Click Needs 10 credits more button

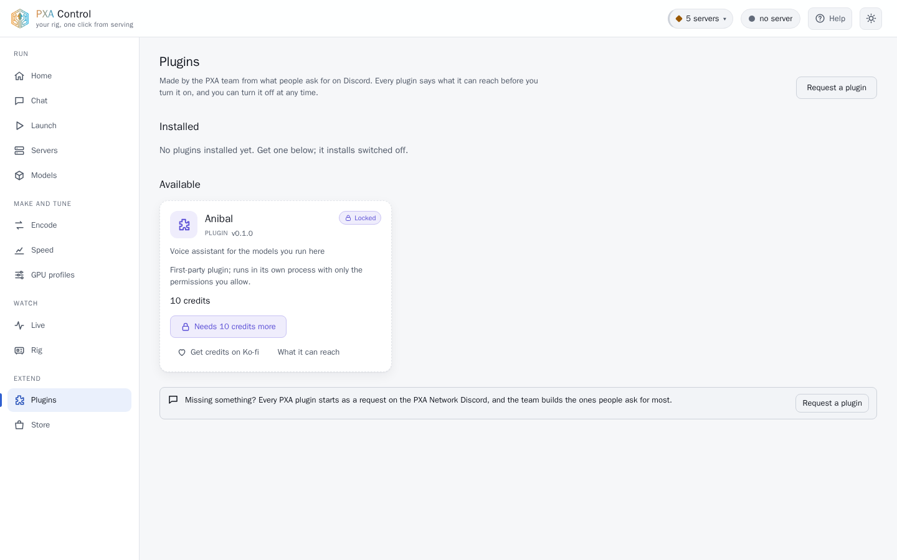pos(228,327)
